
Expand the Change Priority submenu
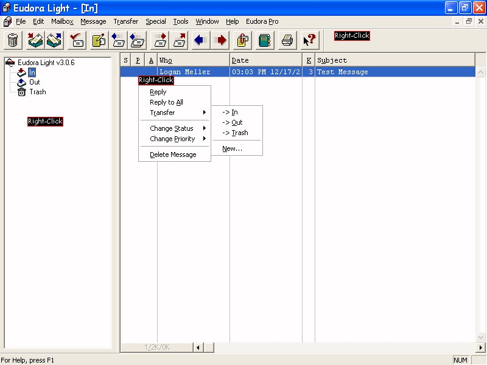(175, 139)
